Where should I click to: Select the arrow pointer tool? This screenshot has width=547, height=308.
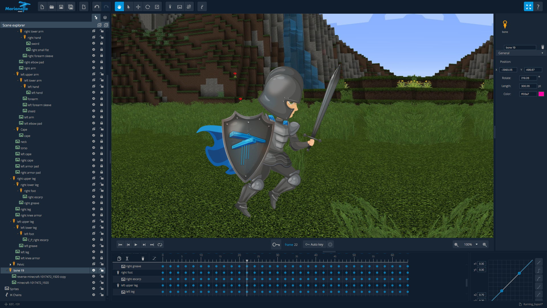[128, 7]
